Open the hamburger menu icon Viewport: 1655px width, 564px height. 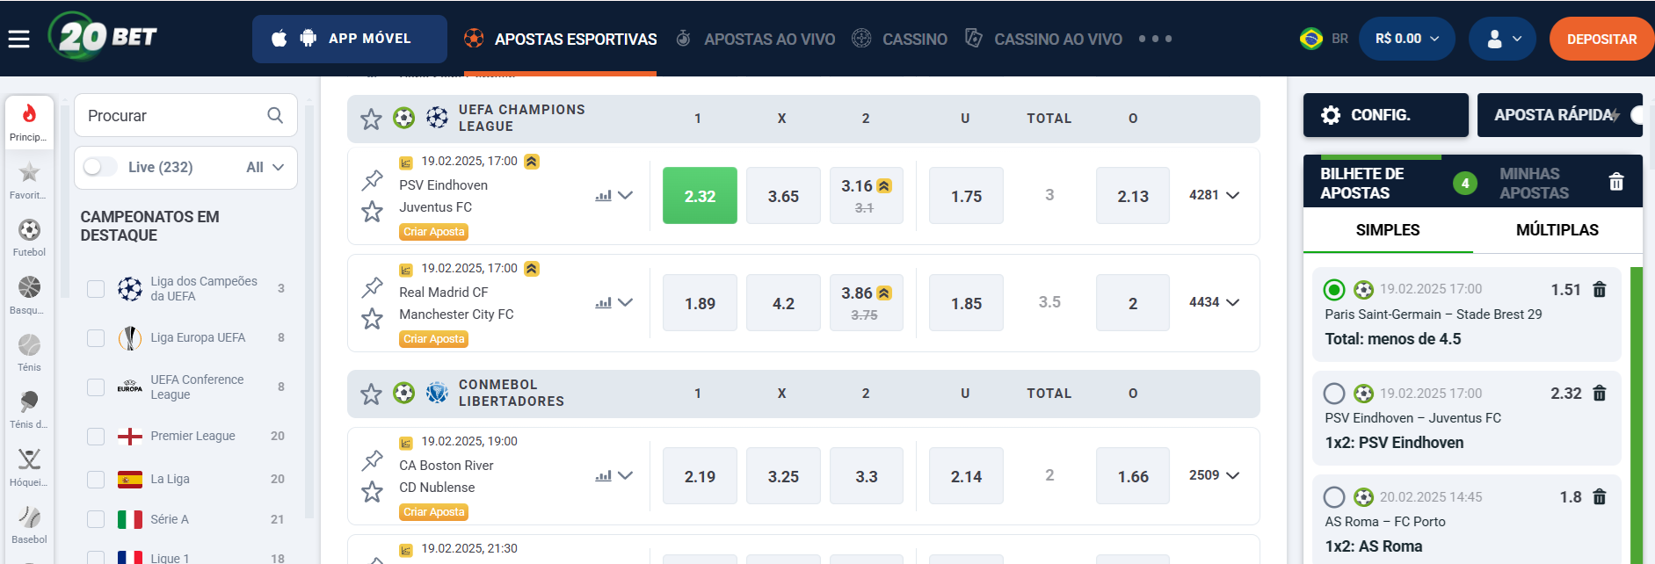[18, 39]
